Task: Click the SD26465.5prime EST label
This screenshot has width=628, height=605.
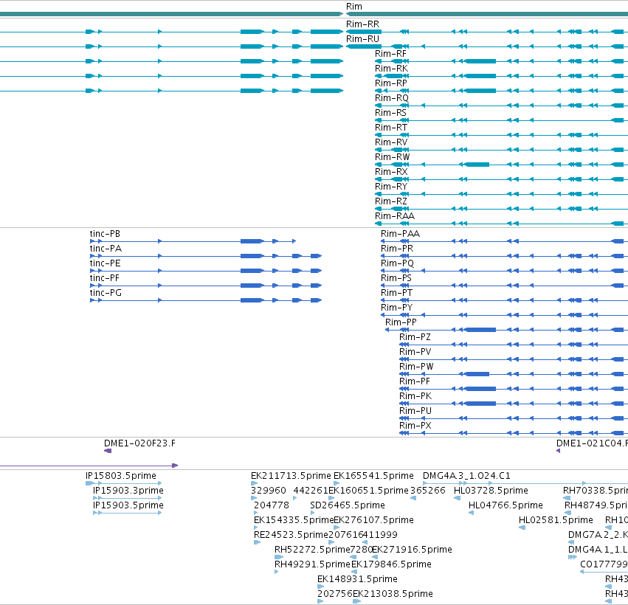Action: coord(348,505)
